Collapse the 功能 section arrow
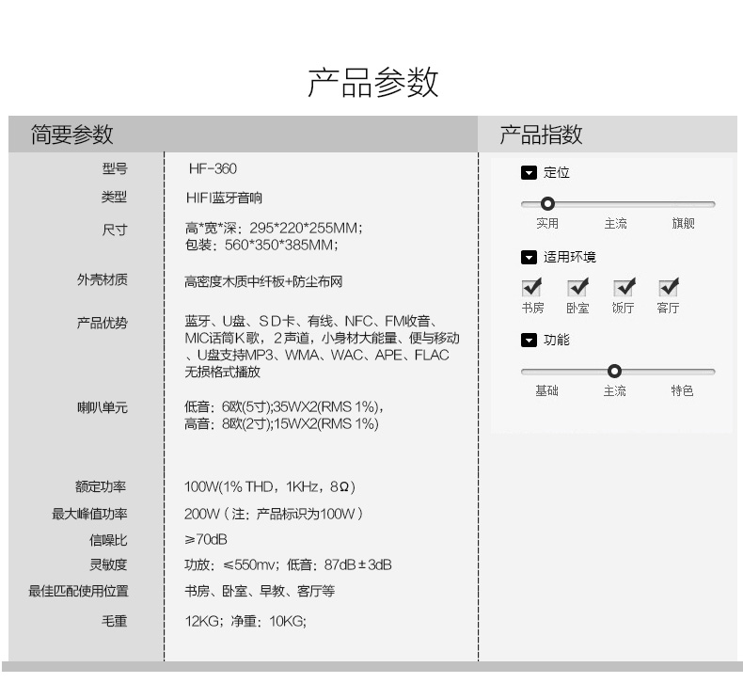 (529, 340)
